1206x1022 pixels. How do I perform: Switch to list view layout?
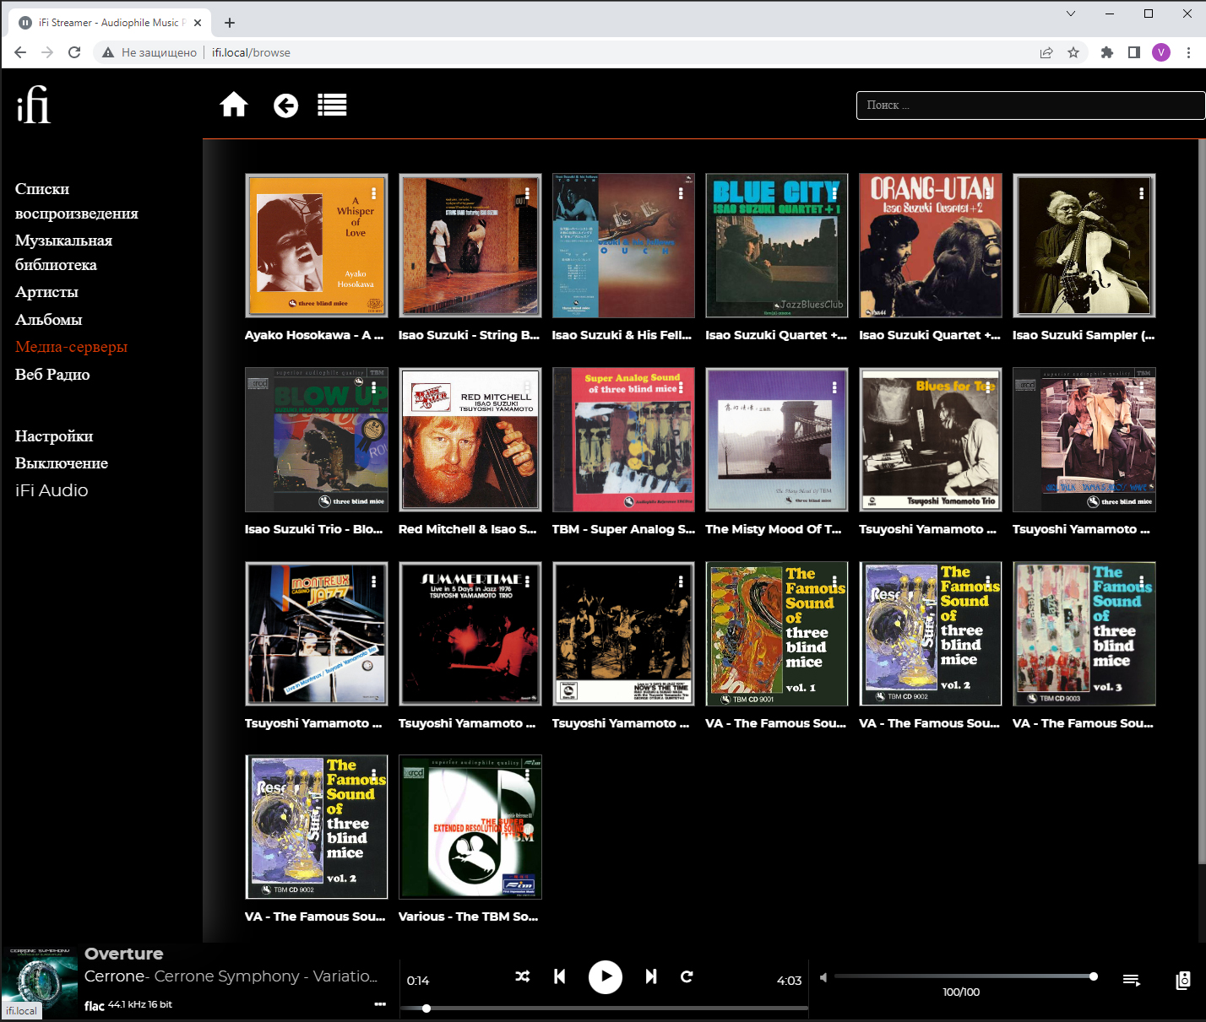point(332,105)
